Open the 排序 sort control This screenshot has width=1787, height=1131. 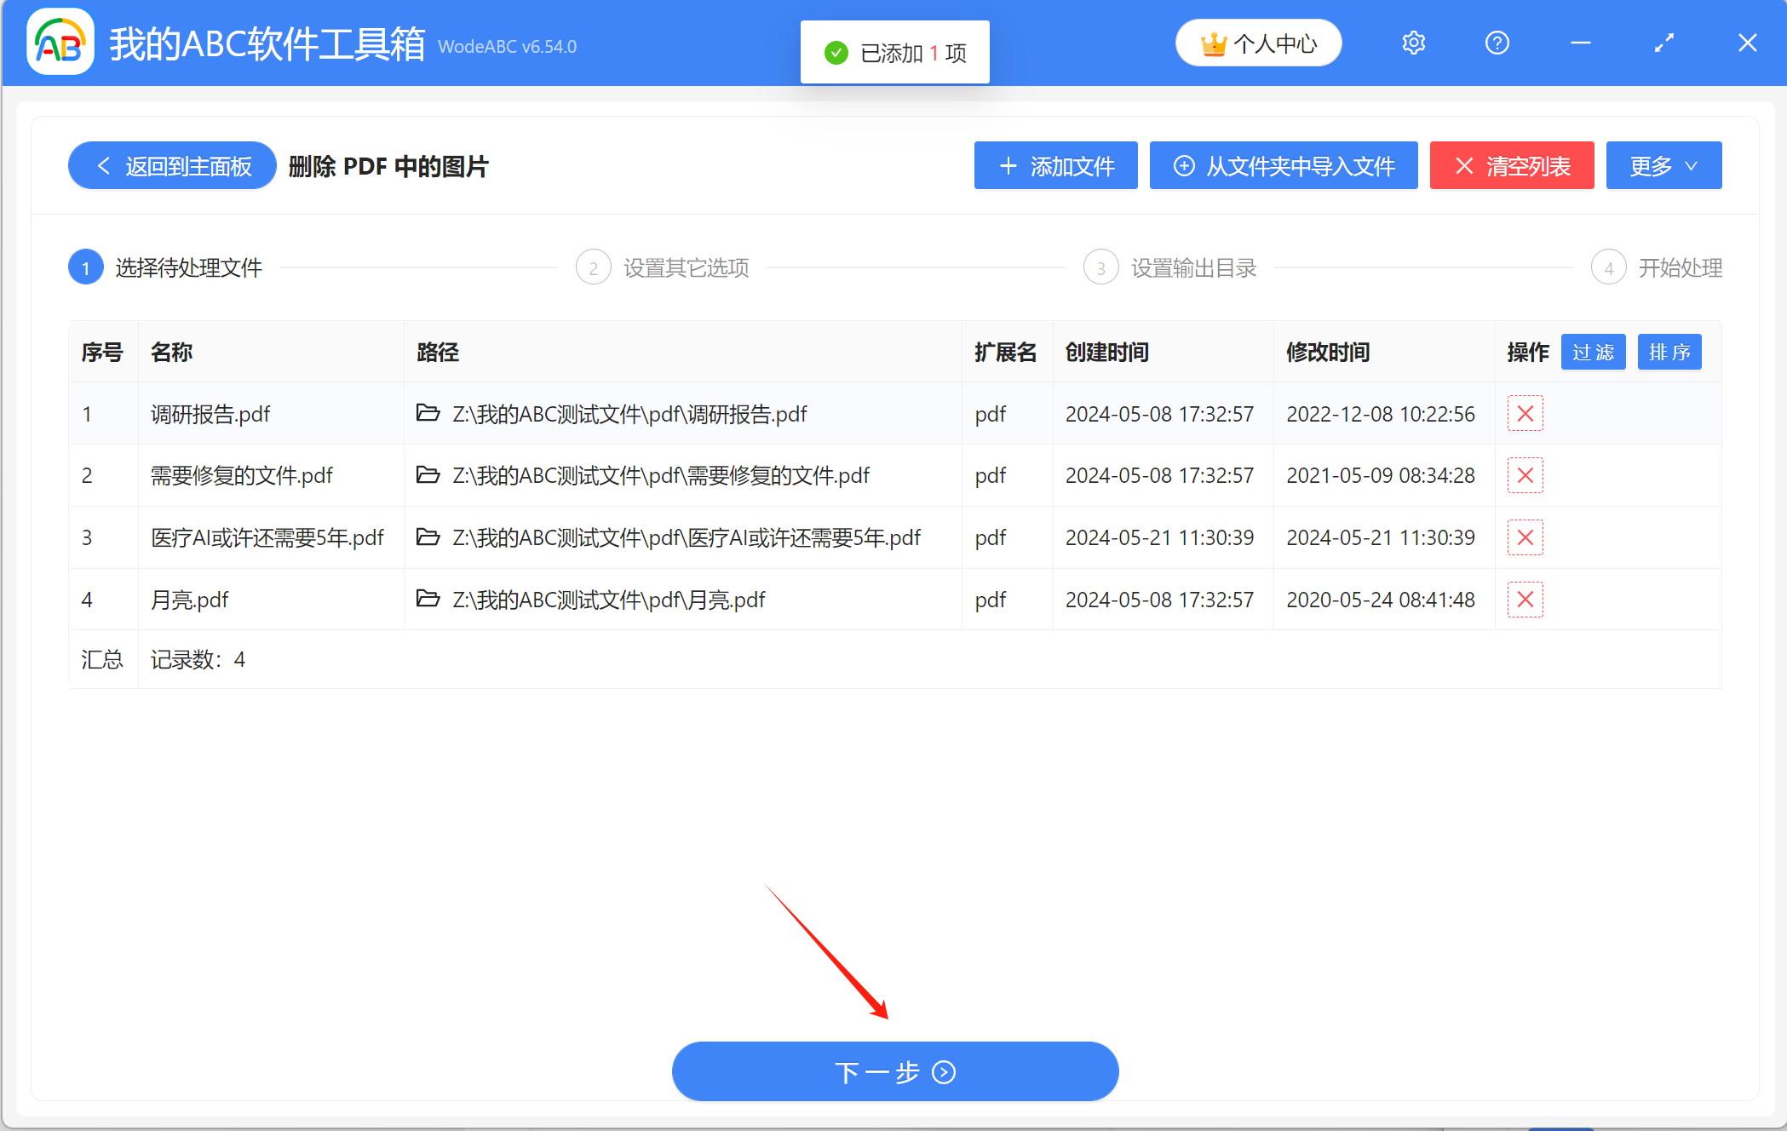pos(1669,352)
